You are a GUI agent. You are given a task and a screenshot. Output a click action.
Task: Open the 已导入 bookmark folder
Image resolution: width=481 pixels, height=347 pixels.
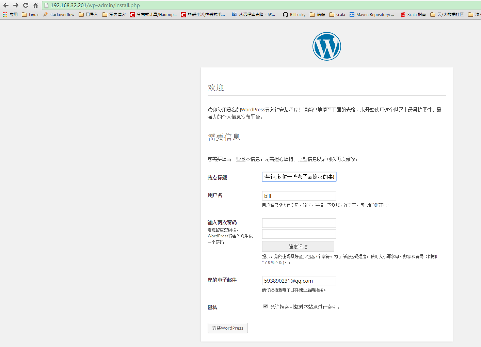(x=88, y=15)
